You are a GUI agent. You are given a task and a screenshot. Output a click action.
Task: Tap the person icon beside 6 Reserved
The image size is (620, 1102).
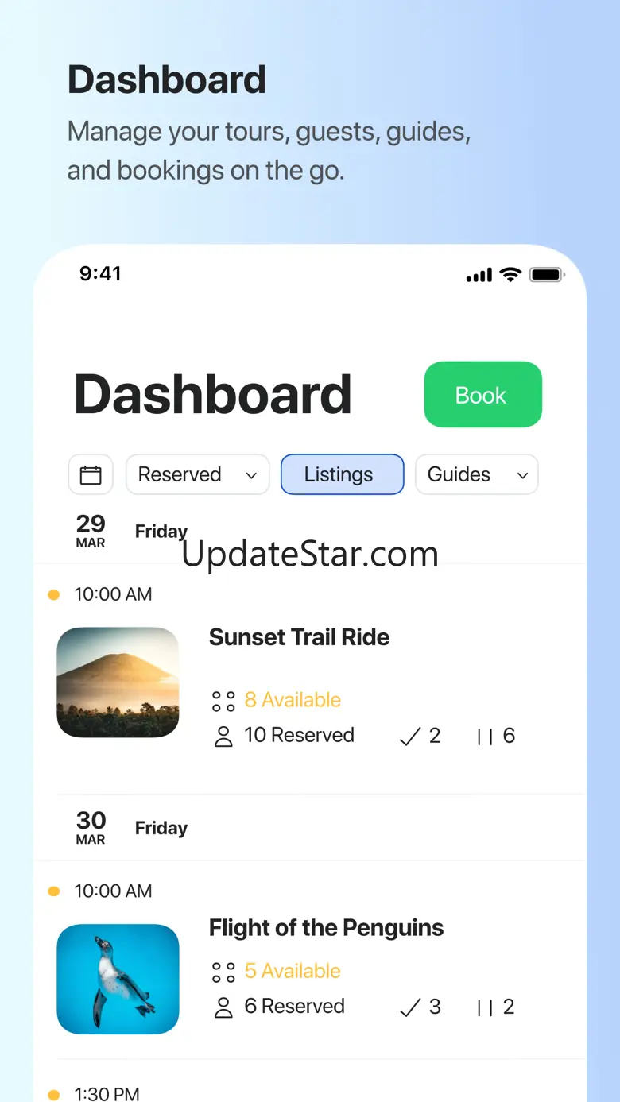223,1007
